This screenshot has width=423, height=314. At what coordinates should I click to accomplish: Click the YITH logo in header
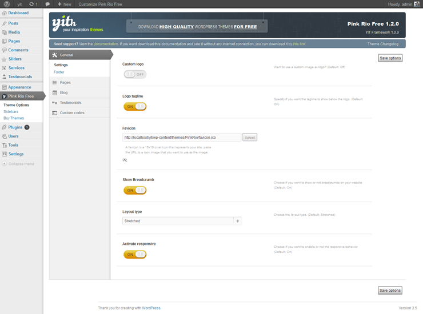pos(77,24)
